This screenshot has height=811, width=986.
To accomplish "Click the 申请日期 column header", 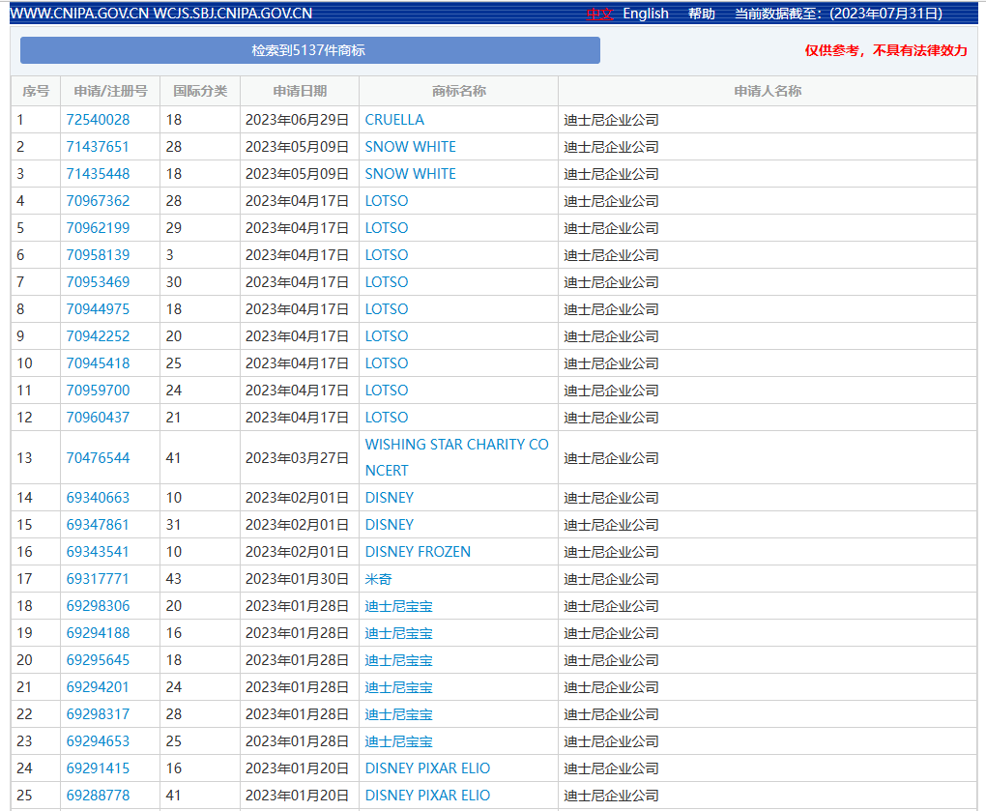I will tap(300, 91).
